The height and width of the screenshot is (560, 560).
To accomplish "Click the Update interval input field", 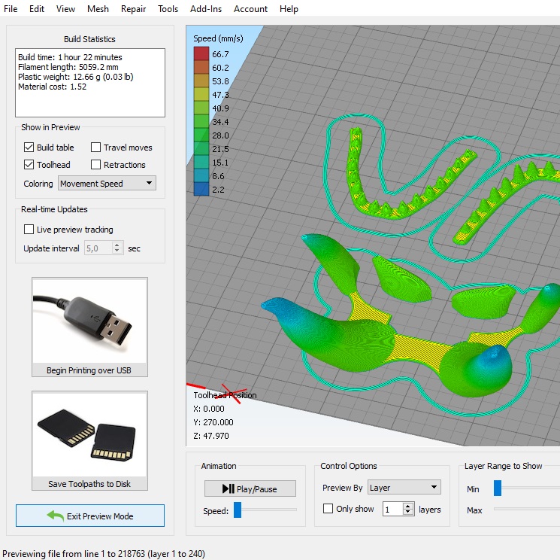I will [x=98, y=248].
